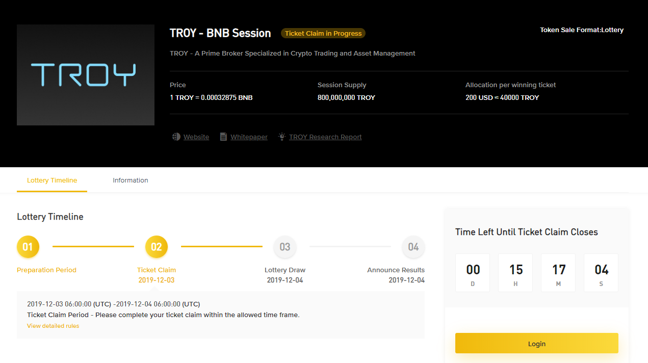Click the Ticket Claim Period description text

(x=163, y=315)
